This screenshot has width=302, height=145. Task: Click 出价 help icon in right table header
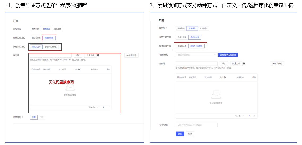(x=225, y=78)
